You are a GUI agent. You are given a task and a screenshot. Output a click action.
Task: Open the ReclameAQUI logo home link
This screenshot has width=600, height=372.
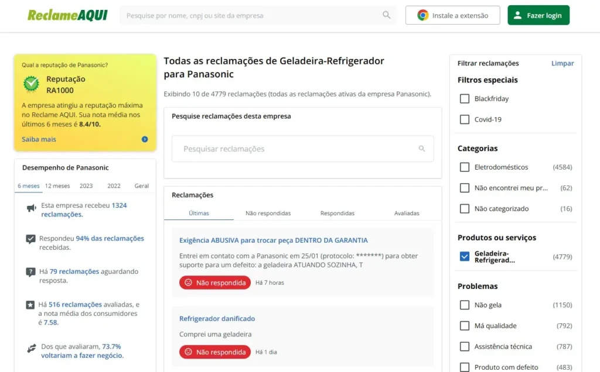(x=67, y=15)
